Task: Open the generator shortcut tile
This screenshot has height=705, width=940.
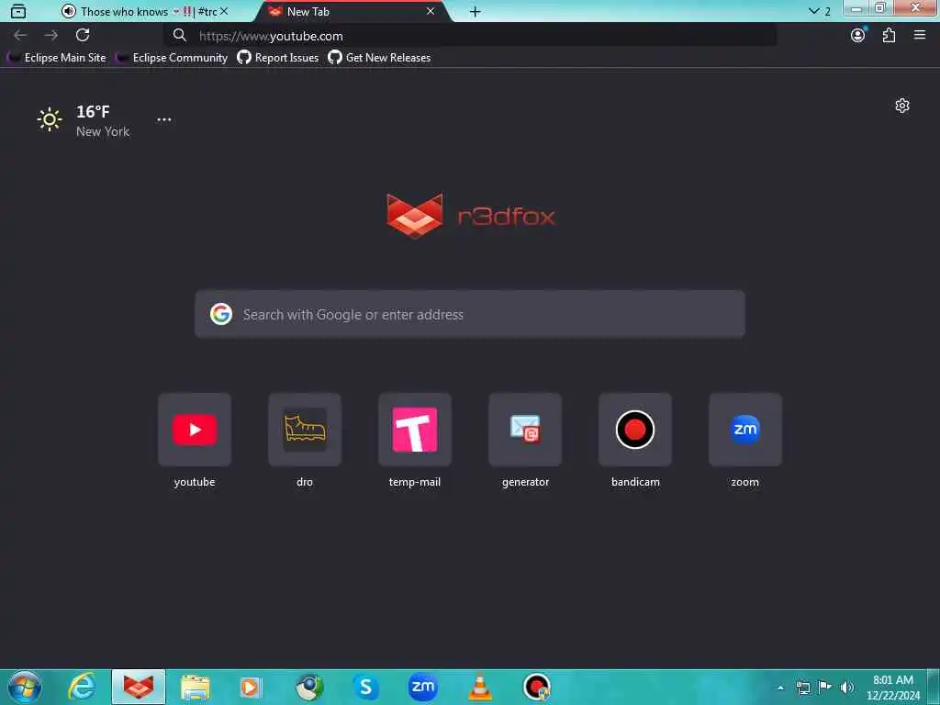Action: pyautogui.click(x=525, y=430)
